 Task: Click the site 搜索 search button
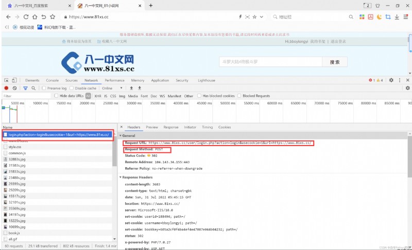[x=335, y=62]
